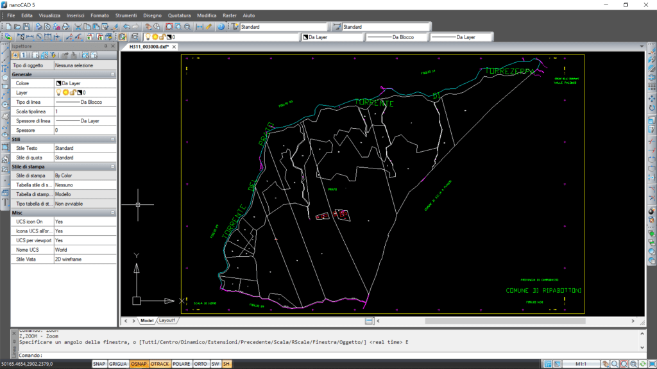Image resolution: width=657 pixels, height=369 pixels.
Task: Click the Save file icon
Action: (x=26, y=27)
